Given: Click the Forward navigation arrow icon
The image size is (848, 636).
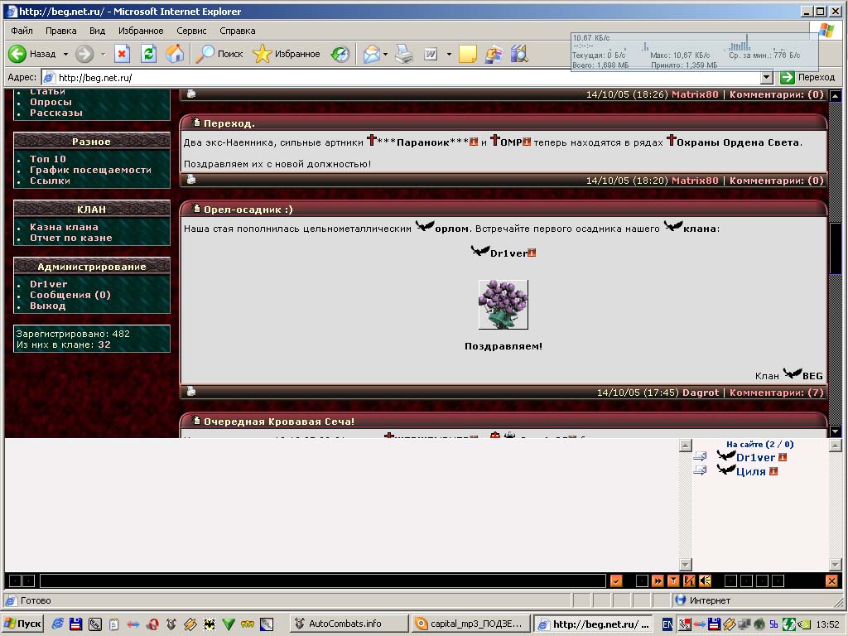Looking at the screenshot, I should click(x=84, y=54).
